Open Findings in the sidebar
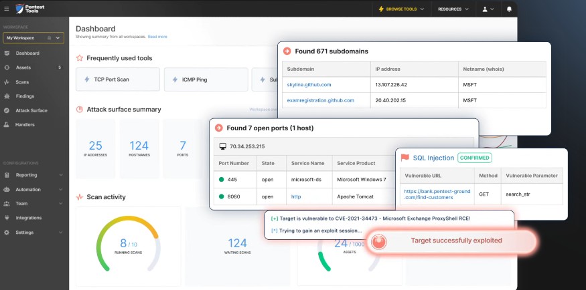This screenshot has height=290, width=586. pyautogui.click(x=25, y=96)
